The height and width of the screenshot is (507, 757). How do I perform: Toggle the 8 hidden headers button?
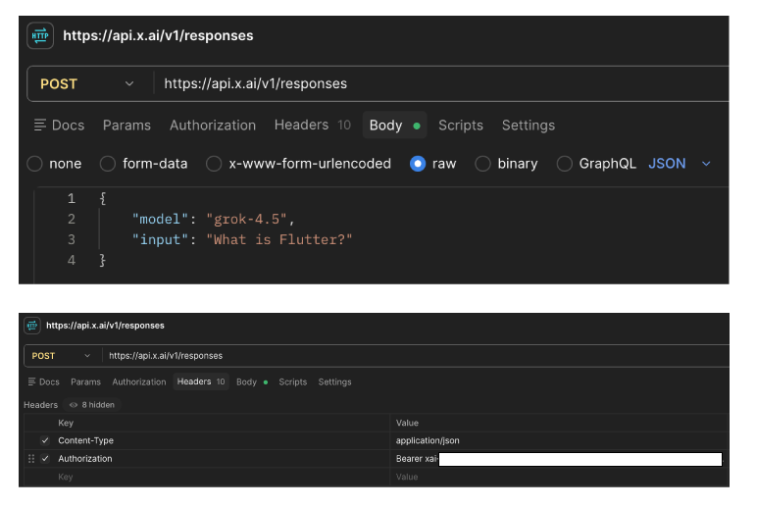[x=92, y=405]
